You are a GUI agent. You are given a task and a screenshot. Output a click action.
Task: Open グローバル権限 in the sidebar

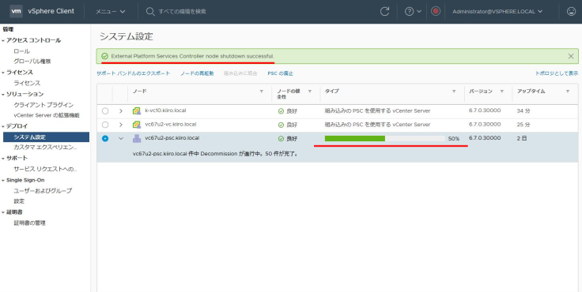[x=32, y=61]
